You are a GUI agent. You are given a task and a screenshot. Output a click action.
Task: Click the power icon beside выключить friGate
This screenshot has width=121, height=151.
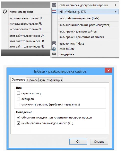[54, 44]
